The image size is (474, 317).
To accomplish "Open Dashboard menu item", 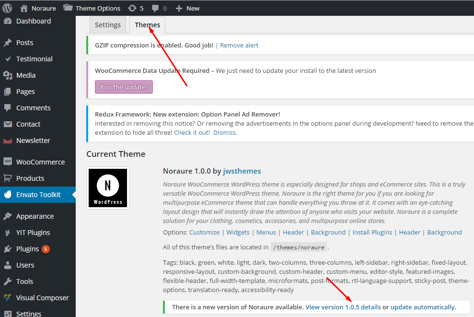I will click(x=34, y=21).
